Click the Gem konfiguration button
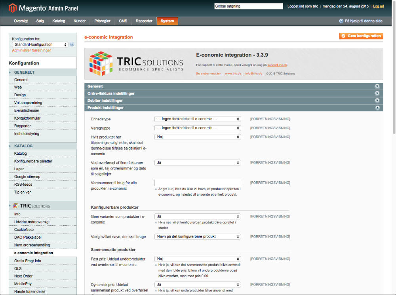 [361, 36]
